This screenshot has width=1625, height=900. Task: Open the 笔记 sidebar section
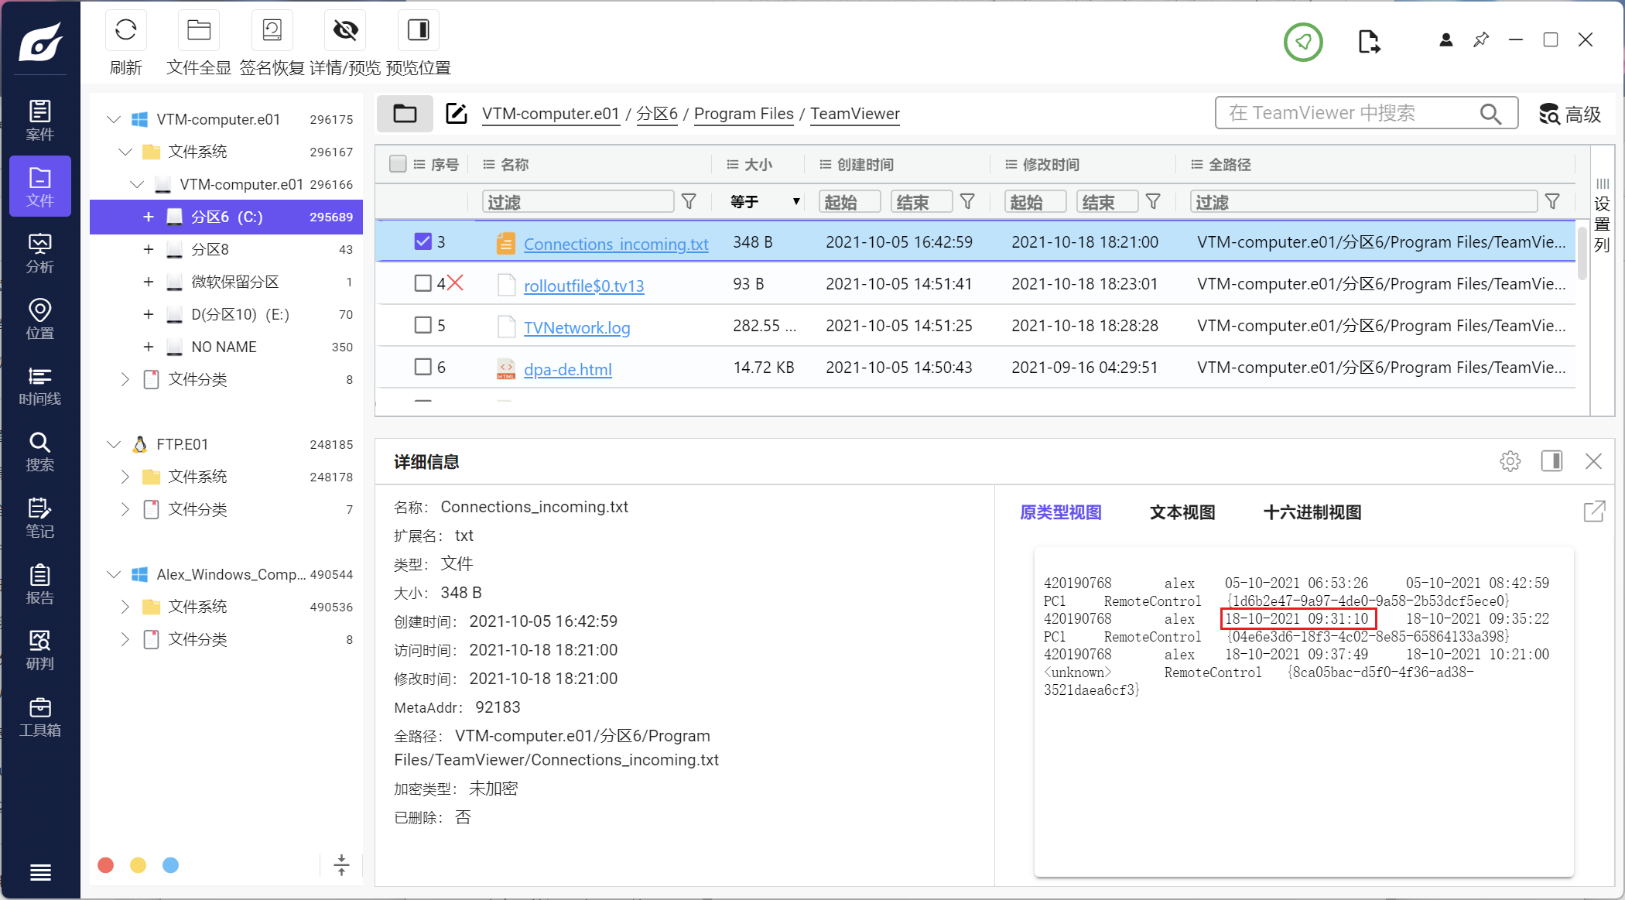[x=40, y=518]
